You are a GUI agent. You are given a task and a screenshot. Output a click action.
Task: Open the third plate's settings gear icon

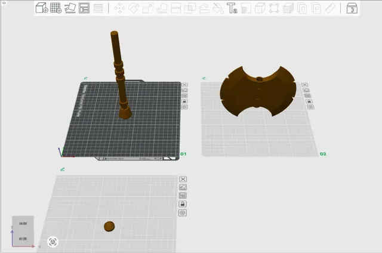(183, 213)
